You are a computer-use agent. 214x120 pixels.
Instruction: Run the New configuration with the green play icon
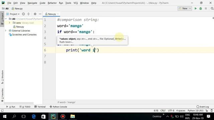coord(196,8)
